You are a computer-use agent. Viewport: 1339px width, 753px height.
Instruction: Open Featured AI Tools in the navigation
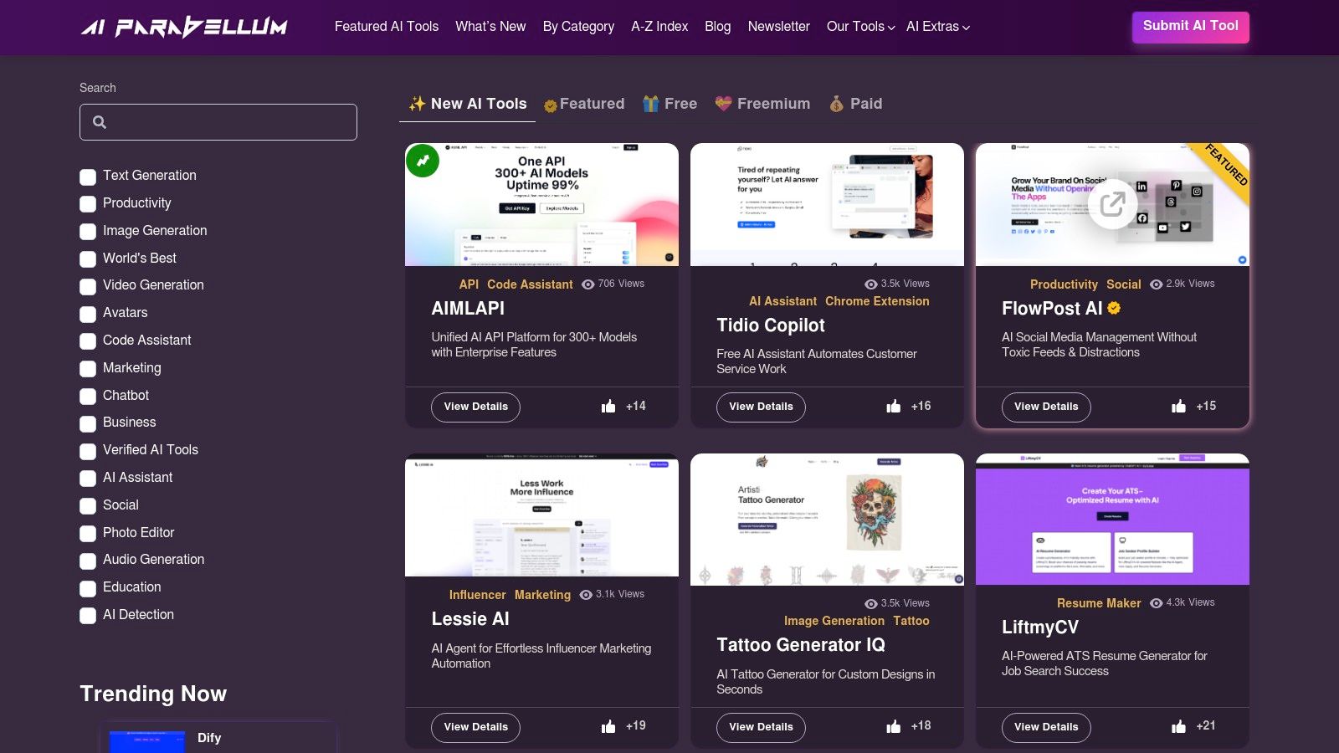click(387, 27)
